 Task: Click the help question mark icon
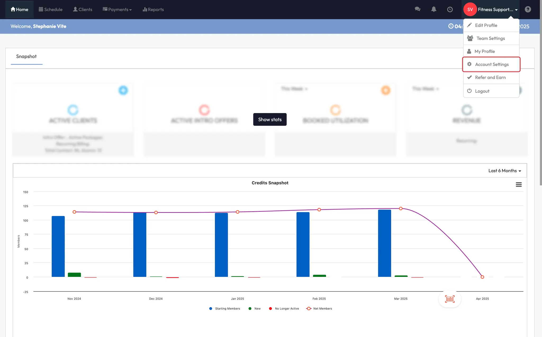(x=528, y=10)
